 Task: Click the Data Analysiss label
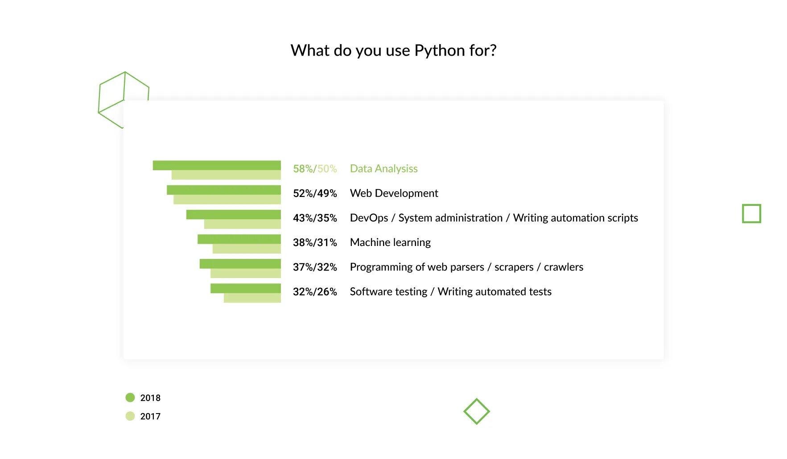pyautogui.click(x=383, y=169)
